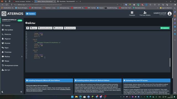Toggle dark mode with the moon icon
The height and width of the screenshot is (99, 177).
(2, 92)
